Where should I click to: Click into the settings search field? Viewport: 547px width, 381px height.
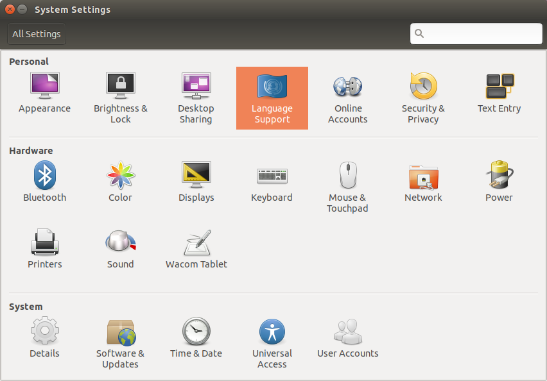(476, 34)
